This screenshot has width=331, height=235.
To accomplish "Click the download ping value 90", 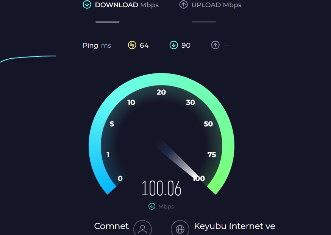I will click(186, 45).
